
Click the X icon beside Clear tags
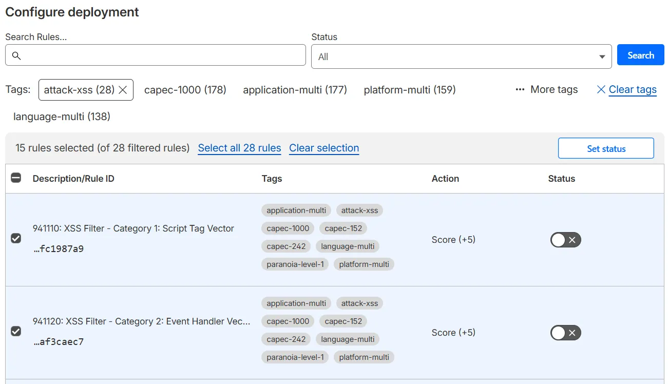pyautogui.click(x=601, y=89)
